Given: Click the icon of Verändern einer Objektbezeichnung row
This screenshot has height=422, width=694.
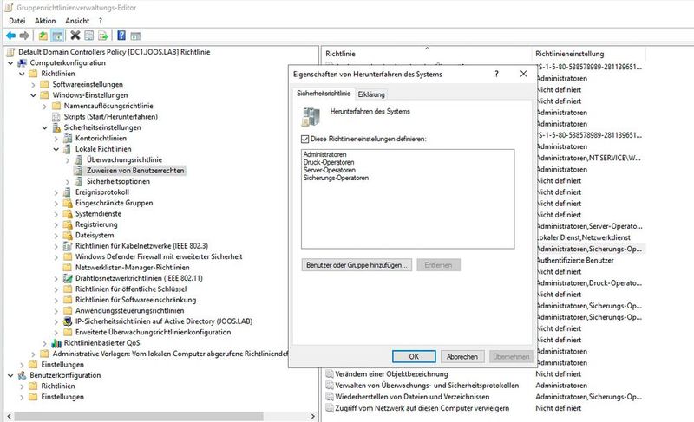Looking at the screenshot, I should pos(330,373).
